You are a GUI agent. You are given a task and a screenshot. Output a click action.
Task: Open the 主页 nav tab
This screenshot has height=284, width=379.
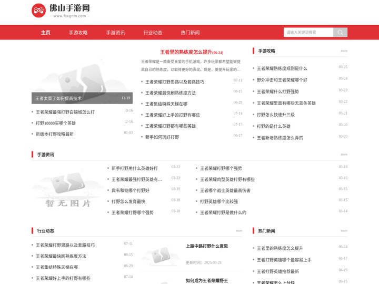tap(45, 33)
